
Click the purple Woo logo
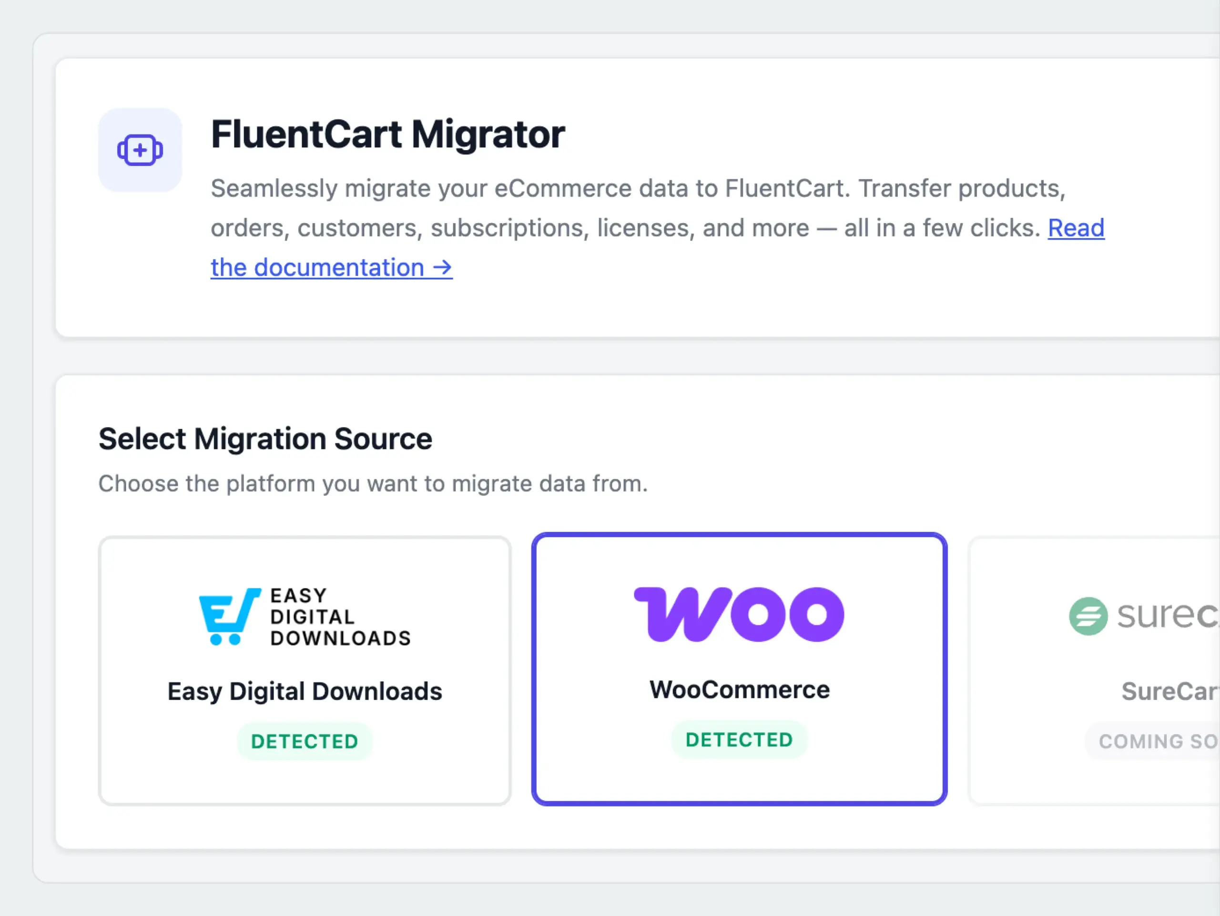tap(739, 614)
